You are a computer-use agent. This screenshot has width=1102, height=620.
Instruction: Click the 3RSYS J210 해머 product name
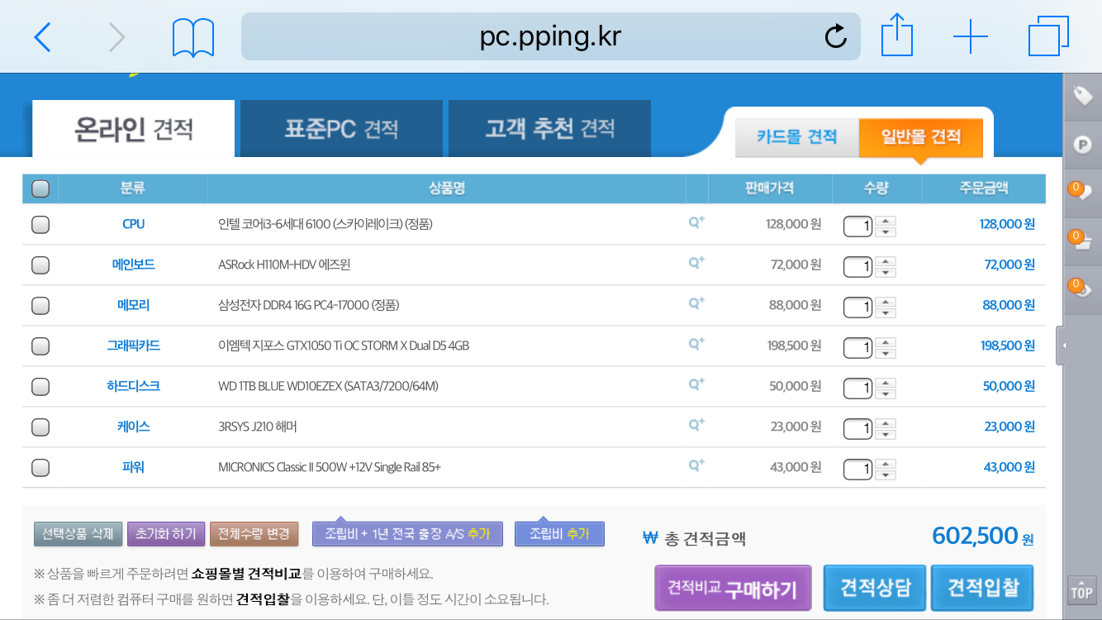(x=258, y=427)
